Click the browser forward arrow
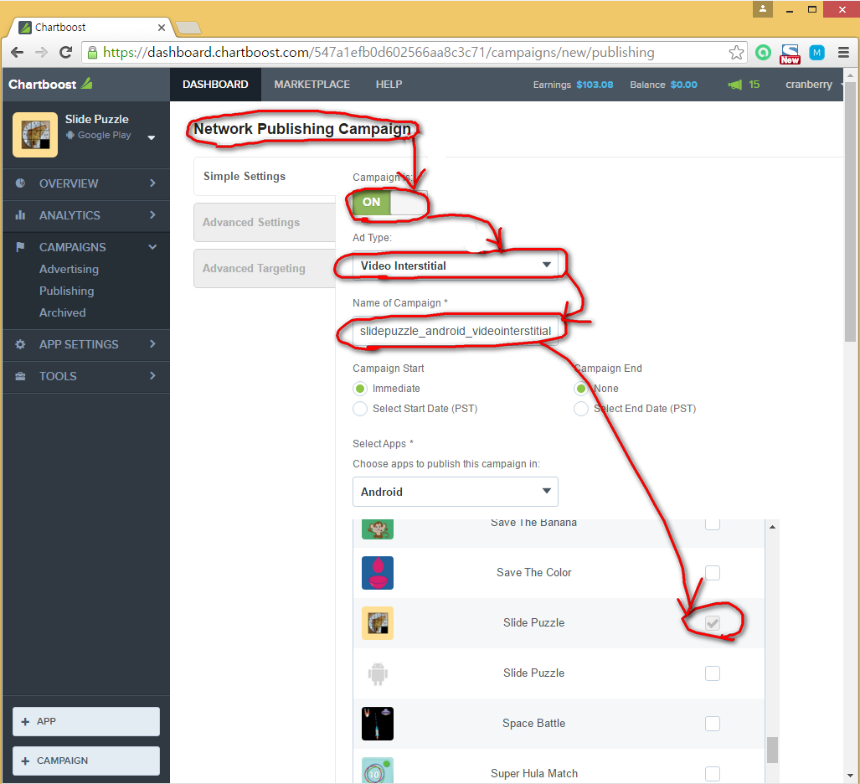The width and height of the screenshot is (860, 784). click(41, 53)
